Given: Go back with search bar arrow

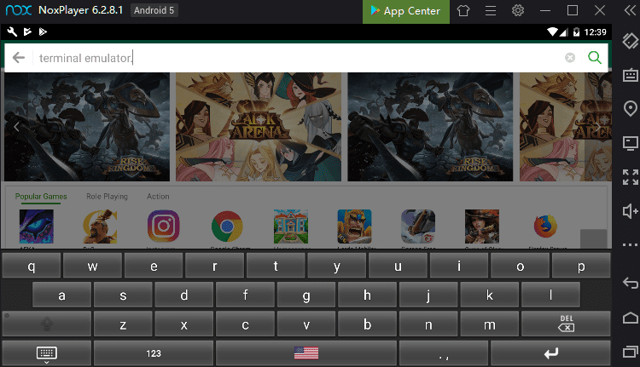Looking at the screenshot, I should coord(19,58).
